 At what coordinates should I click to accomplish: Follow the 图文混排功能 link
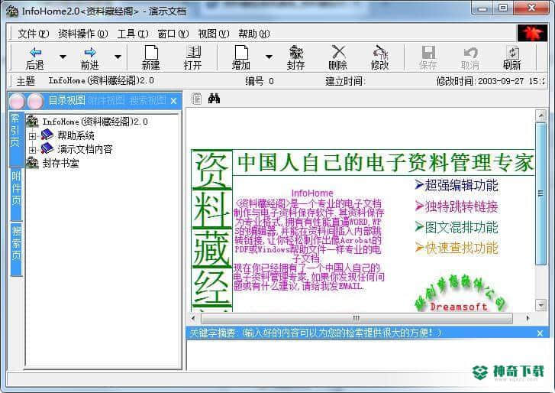click(x=457, y=227)
